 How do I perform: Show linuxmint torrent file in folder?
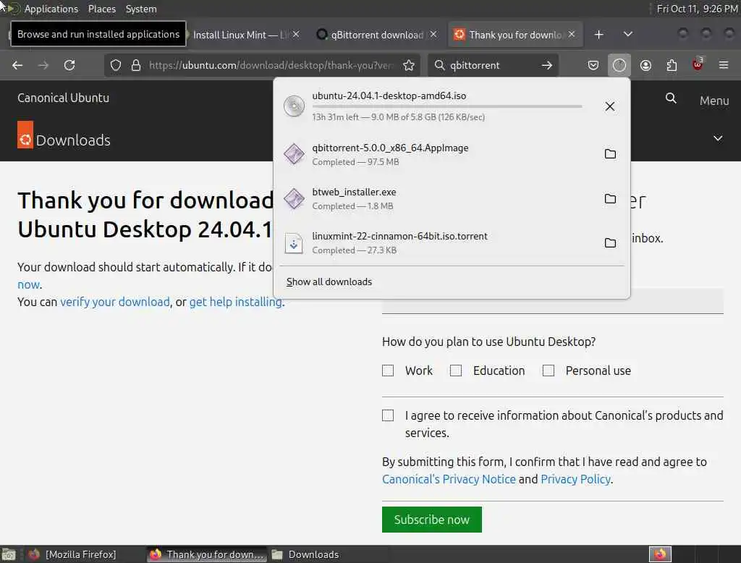(610, 242)
